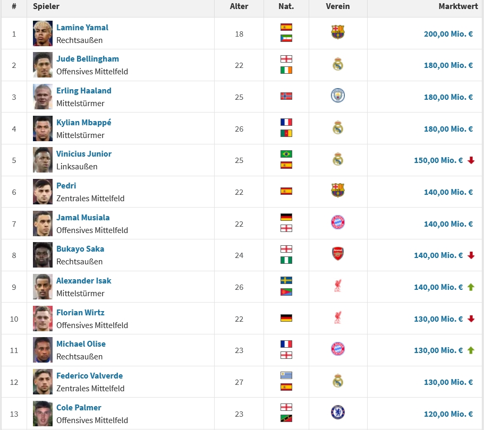Screen dimensions: 484x430
Task: Open Kylian Mbappé's player profile link
Action: pyautogui.click(x=83, y=123)
